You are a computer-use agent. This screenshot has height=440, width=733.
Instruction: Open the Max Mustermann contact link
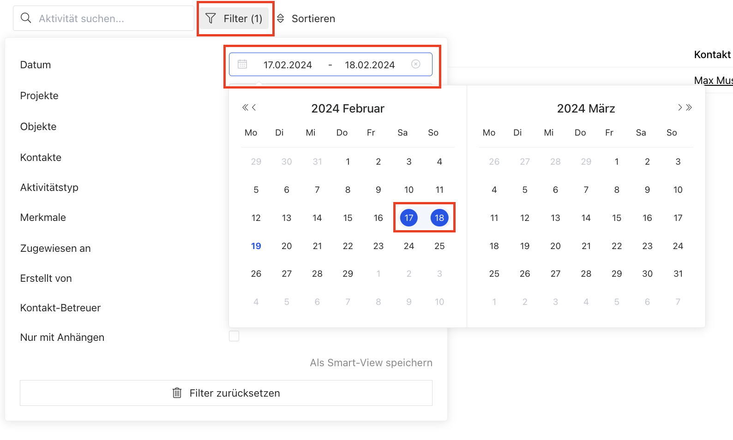(713, 81)
